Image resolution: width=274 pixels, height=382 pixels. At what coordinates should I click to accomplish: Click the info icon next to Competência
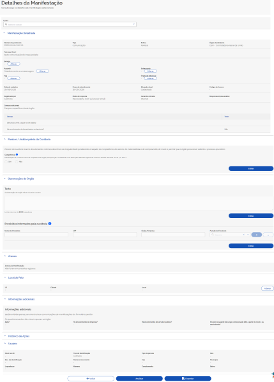coord(17,154)
